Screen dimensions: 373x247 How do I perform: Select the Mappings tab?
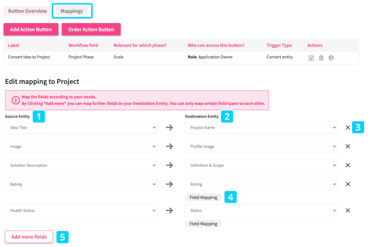[x=72, y=11]
